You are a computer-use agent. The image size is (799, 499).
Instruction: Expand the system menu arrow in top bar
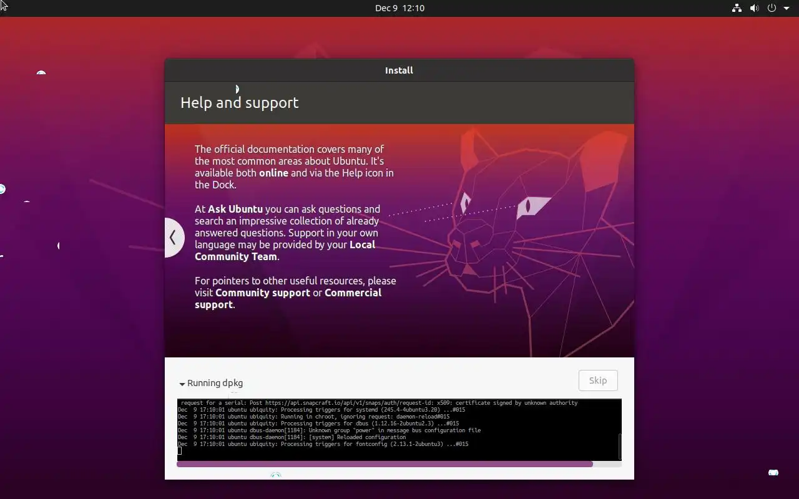point(787,8)
